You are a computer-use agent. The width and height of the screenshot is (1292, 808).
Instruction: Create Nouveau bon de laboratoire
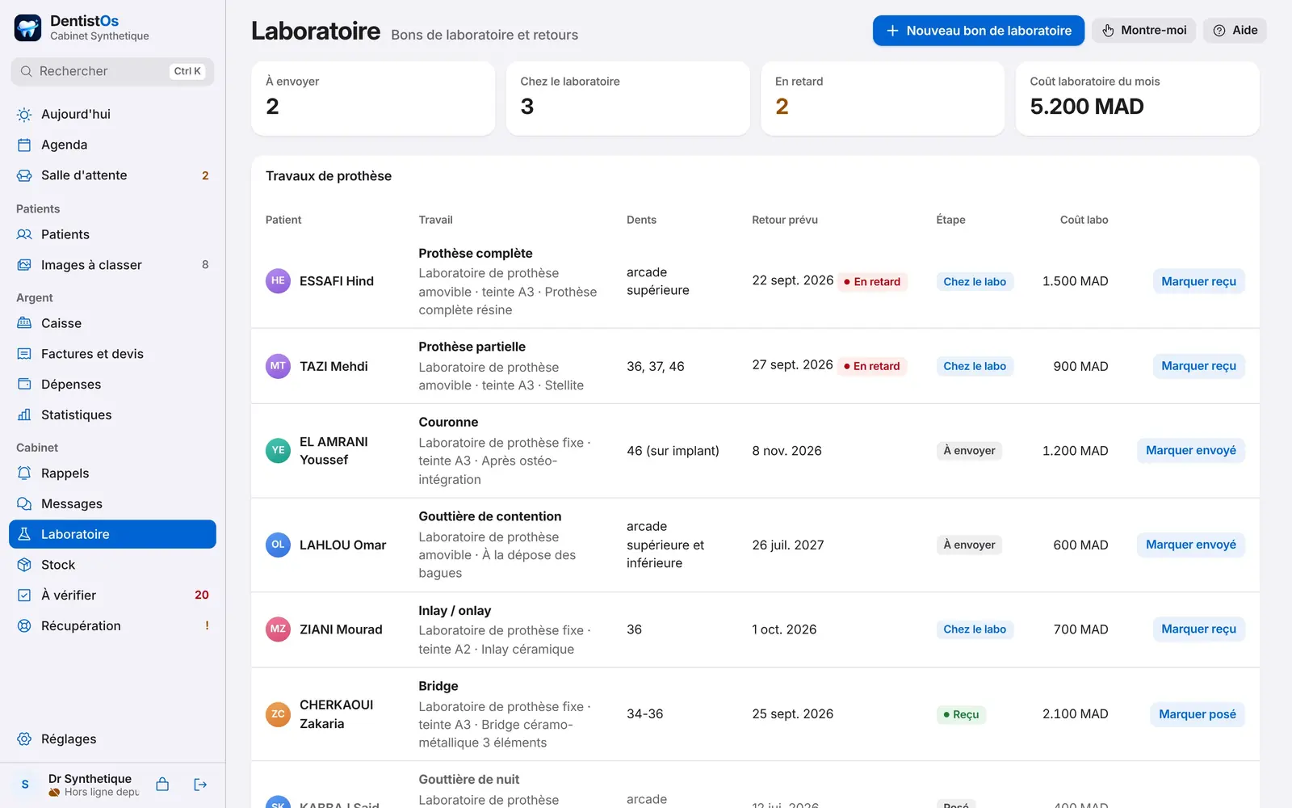978,31
